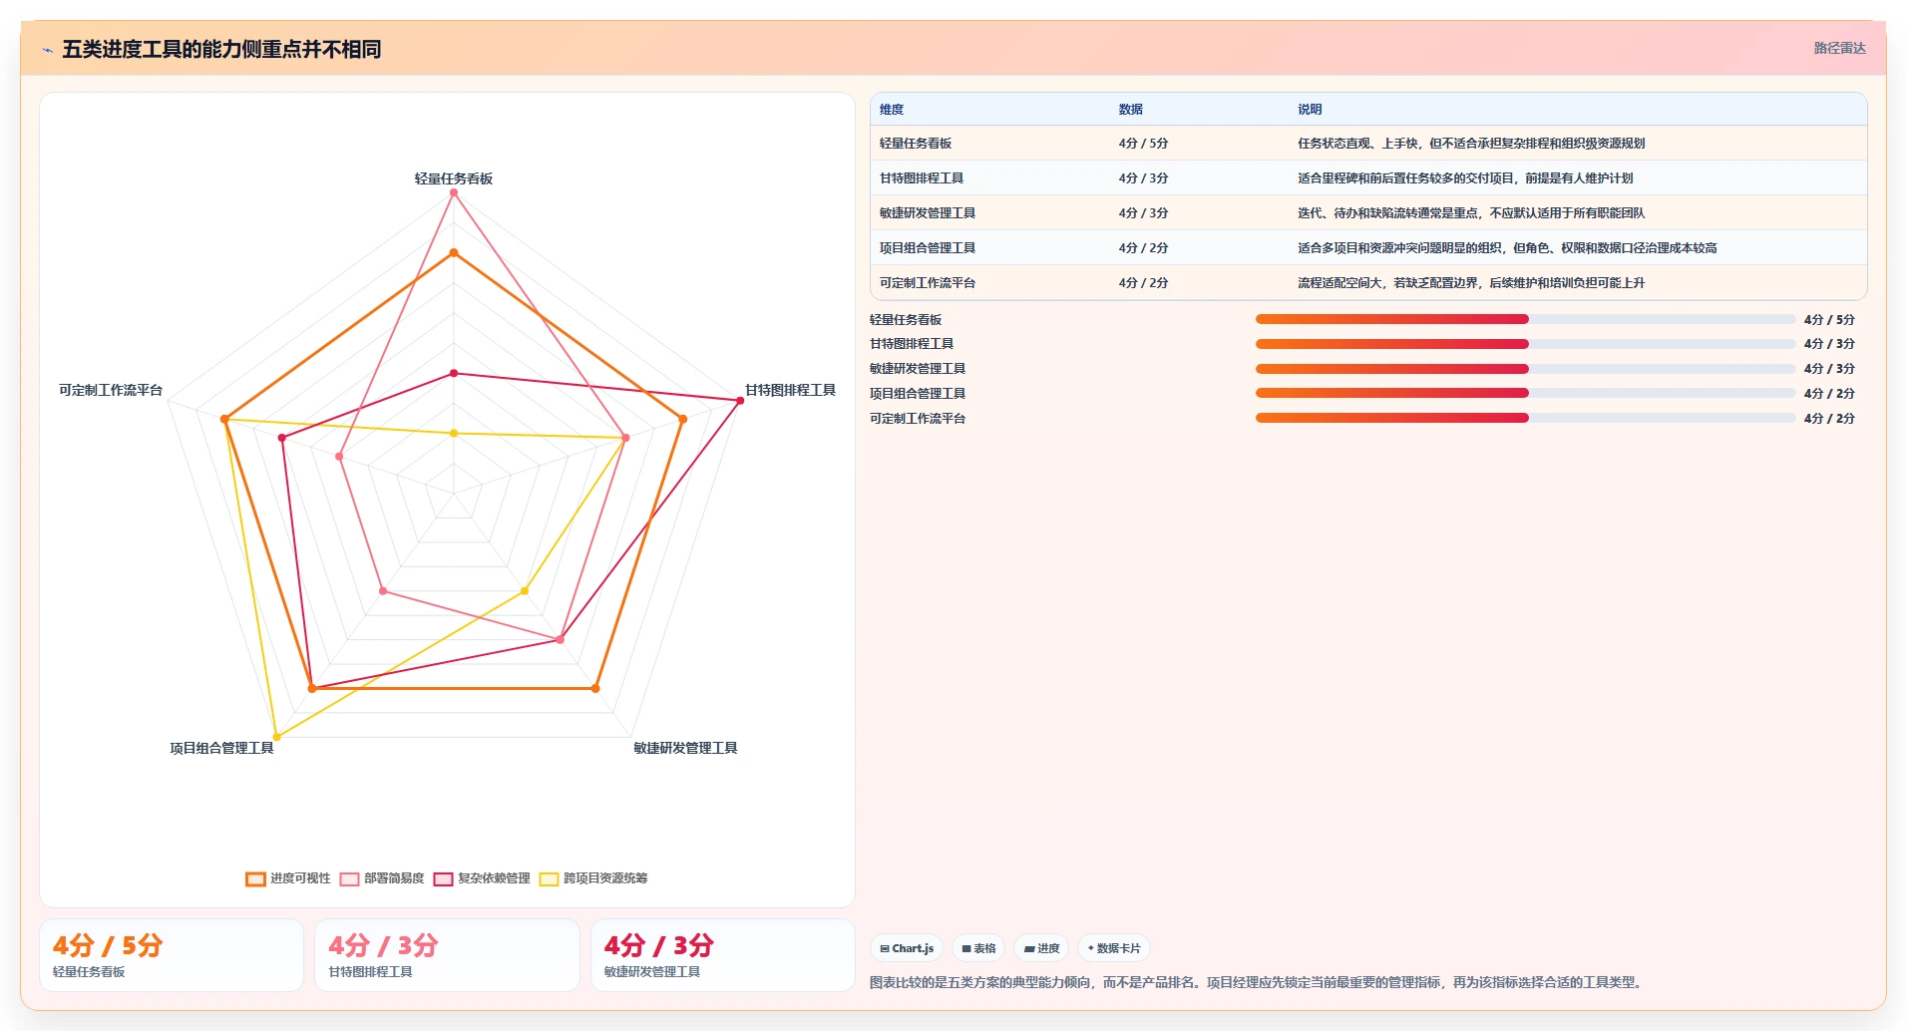Click the 项目组合管理工具 label in progress list

918,394
